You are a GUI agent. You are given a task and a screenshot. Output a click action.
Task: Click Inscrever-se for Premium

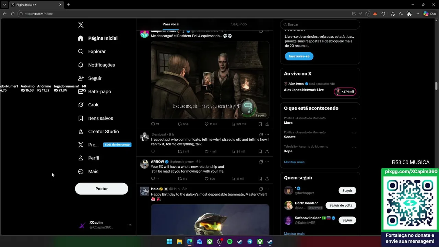299,56
